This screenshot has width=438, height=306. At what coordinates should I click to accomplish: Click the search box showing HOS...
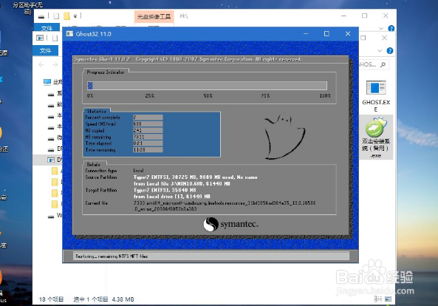click(x=374, y=64)
